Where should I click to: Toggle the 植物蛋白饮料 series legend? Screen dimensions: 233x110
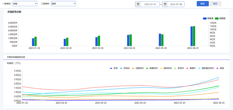point(206,68)
